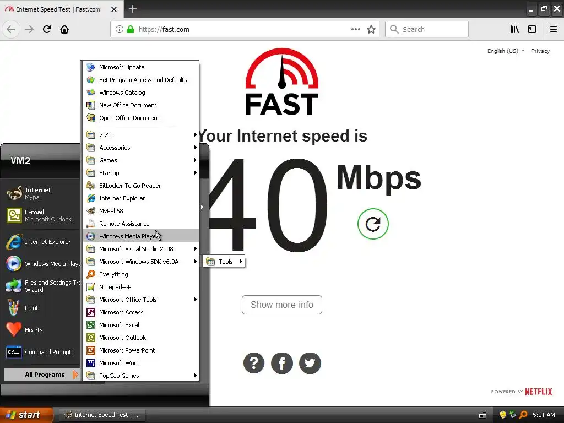Go to the Home page icon
Screen dimensions: 564x423
[x=64, y=30]
